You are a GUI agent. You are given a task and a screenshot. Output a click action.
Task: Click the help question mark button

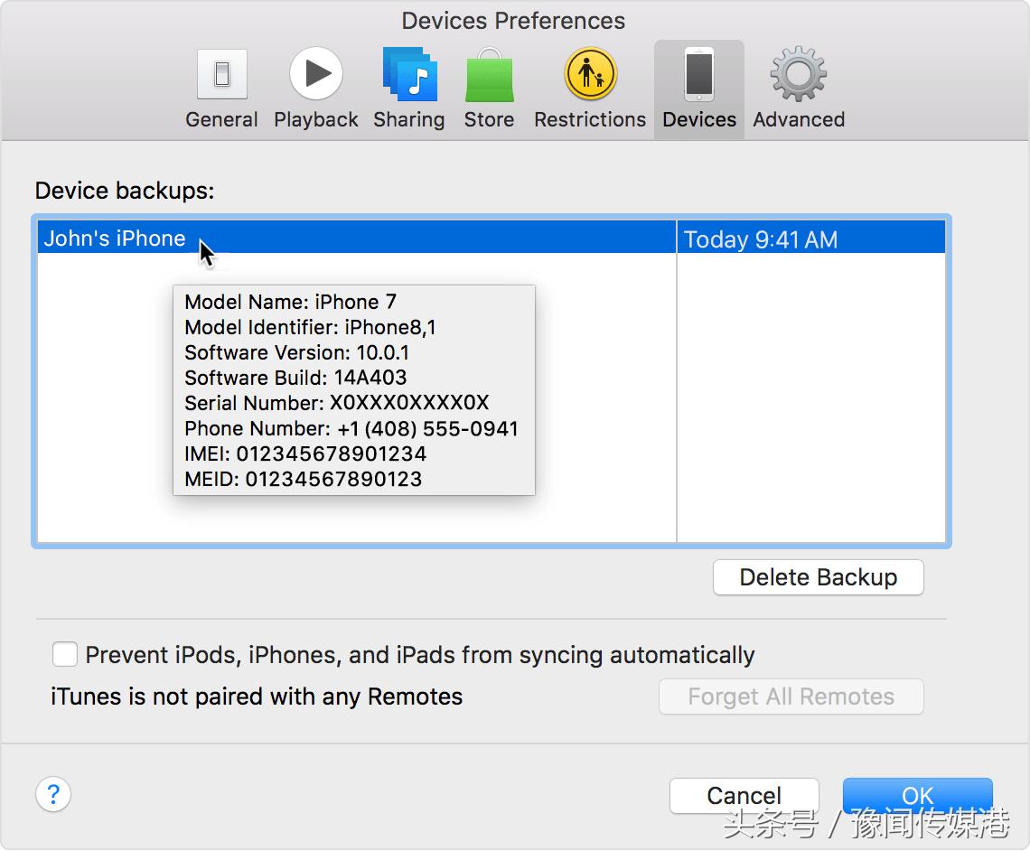(53, 794)
